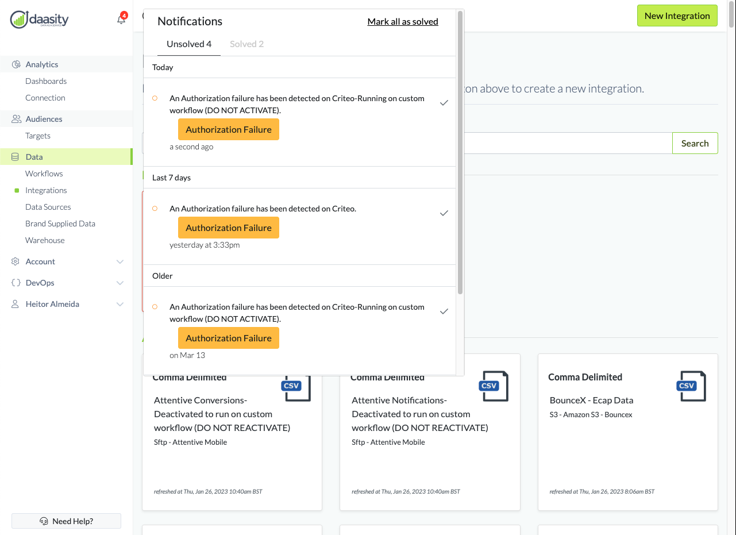736x535 pixels.
Task: Click the Data database icon
Action: click(x=16, y=157)
